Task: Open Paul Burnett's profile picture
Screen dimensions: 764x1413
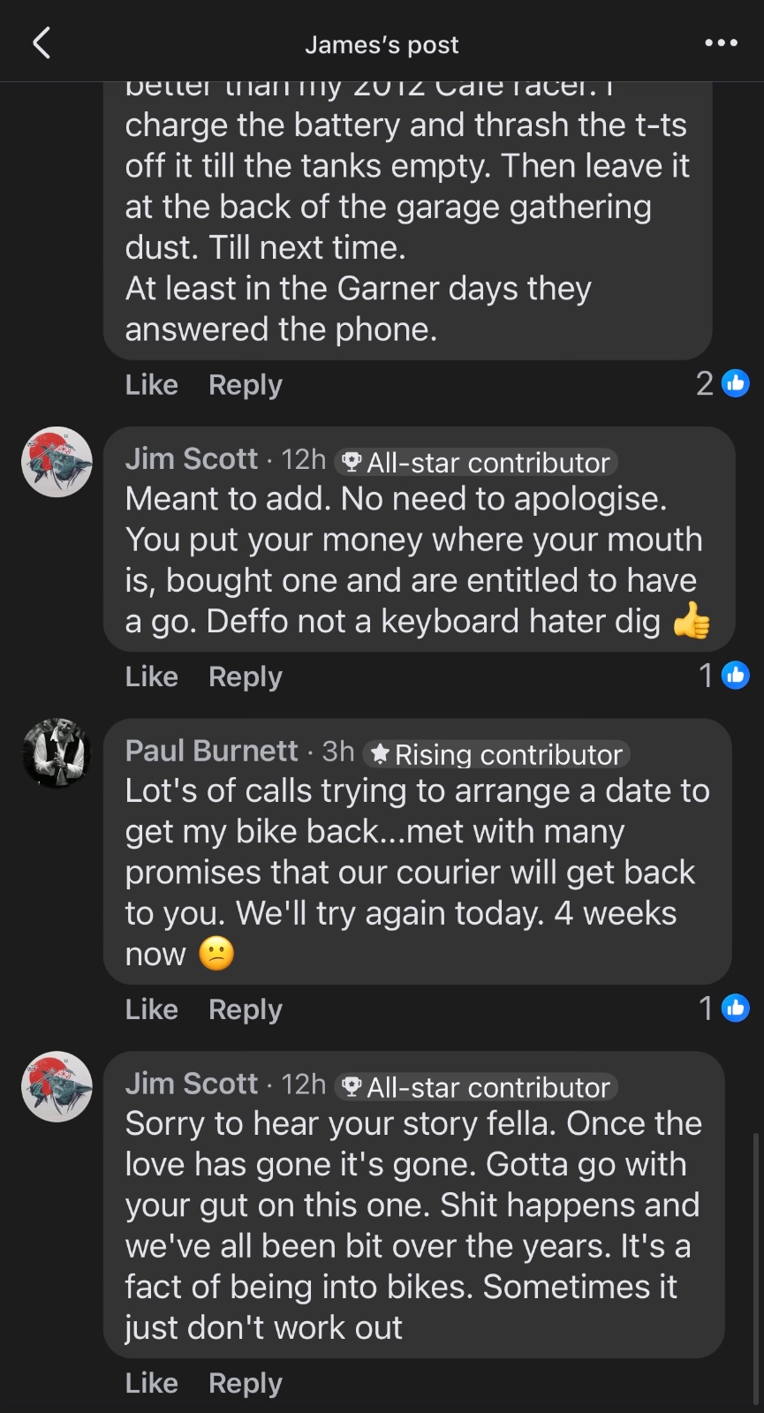Action: [57, 752]
